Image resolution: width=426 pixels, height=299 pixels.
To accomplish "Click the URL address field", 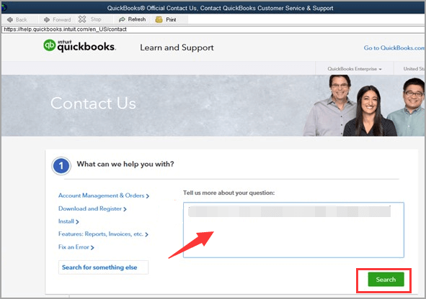I will point(213,29).
